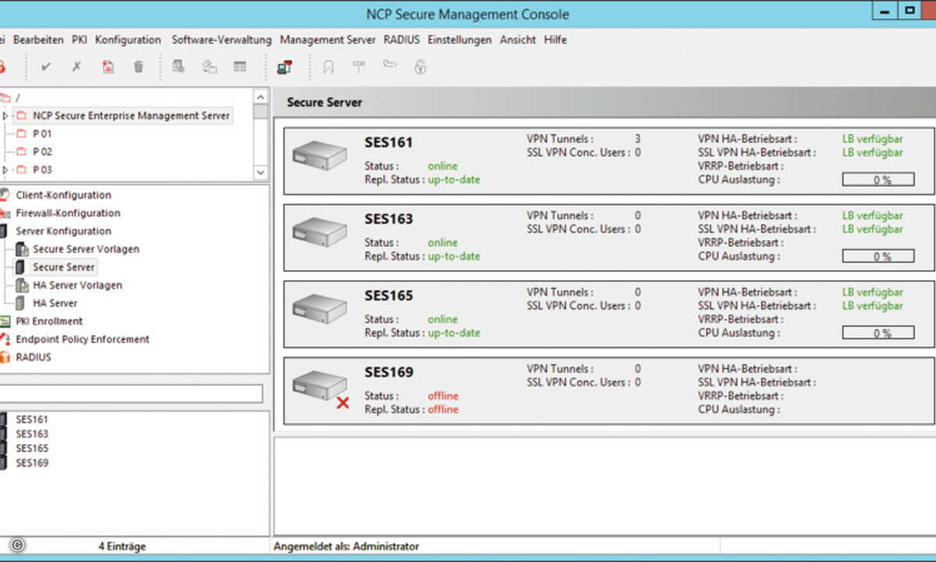Viewport: 936px width, 562px height.
Task: Click the checkmark apply toolbar icon
Action: click(x=45, y=67)
